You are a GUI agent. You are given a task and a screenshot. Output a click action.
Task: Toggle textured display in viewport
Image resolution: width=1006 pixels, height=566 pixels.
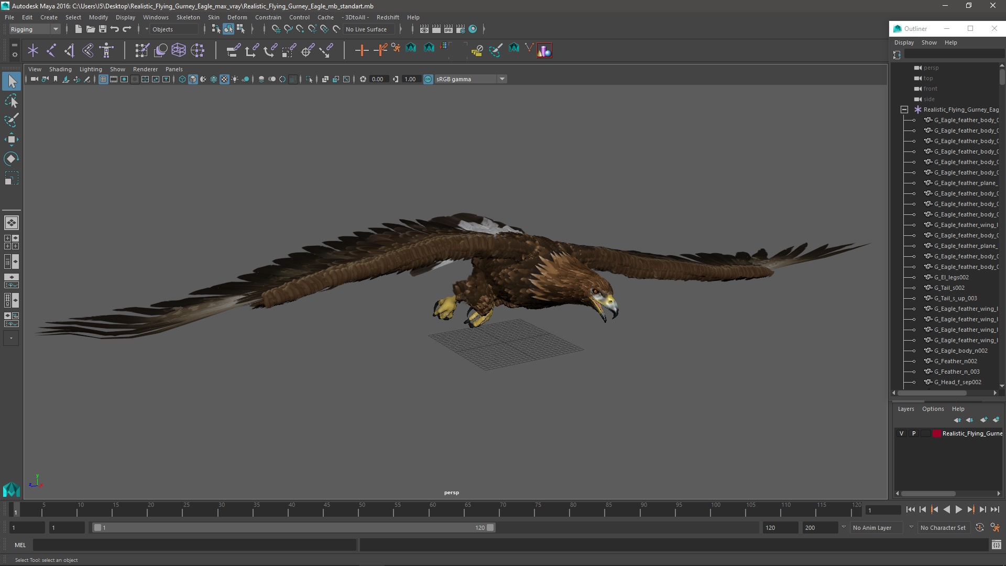pyautogui.click(x=224, y=79)
